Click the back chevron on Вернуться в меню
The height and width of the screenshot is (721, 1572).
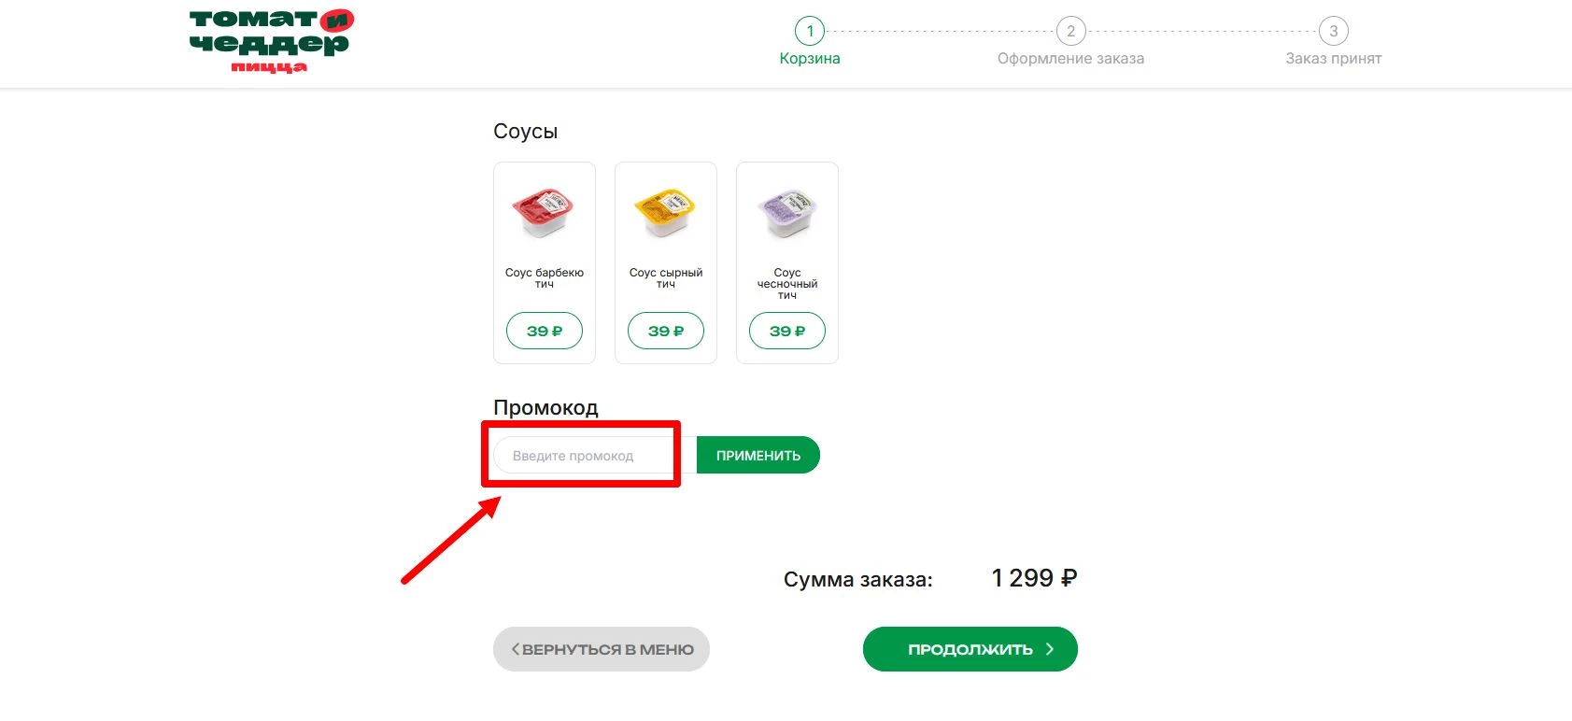(517, 648)
